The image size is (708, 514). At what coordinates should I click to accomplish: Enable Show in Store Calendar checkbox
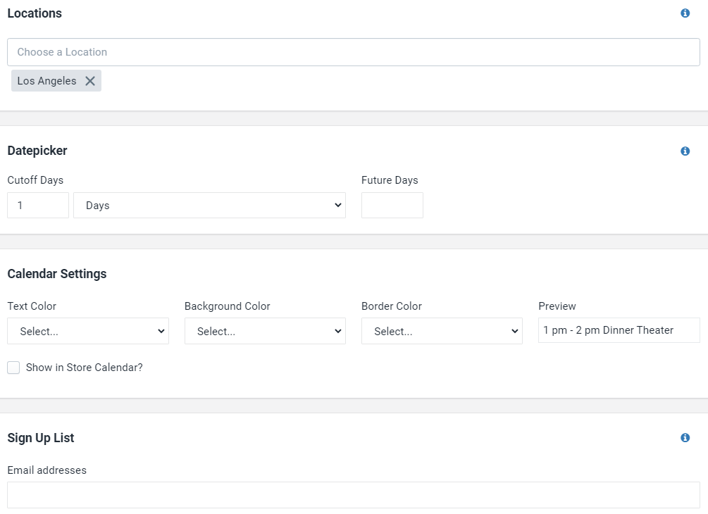coord(13,368)
